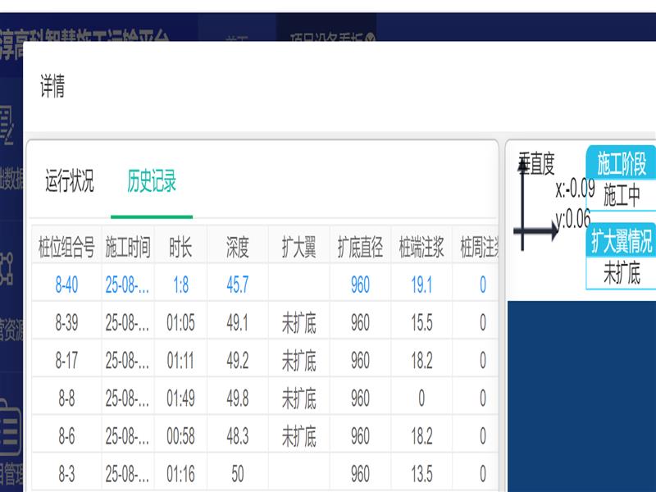Sort by the 施工时间 column header
This screenshot has width=656, height=492.
(x=128, y=248)
